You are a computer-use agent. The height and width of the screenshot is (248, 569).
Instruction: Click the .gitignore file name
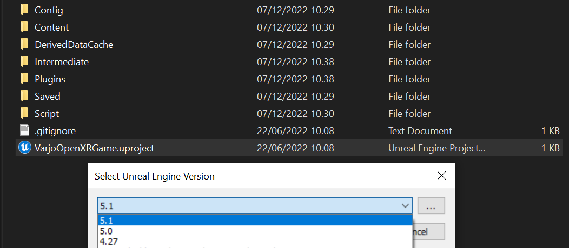[55, 131]
